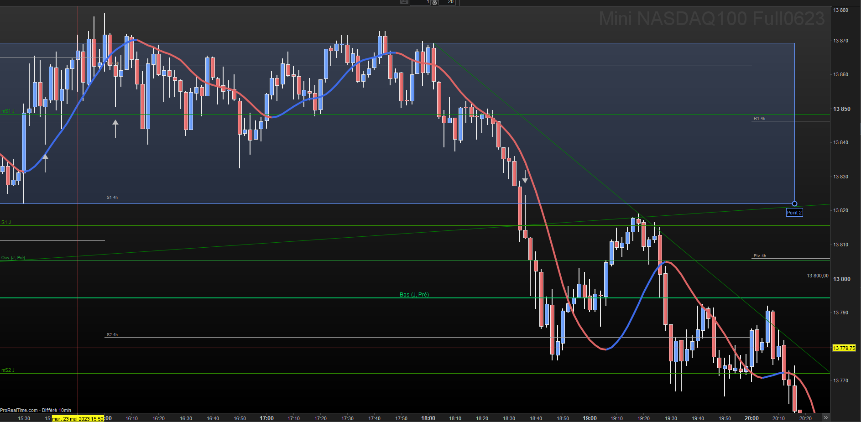
Task: Click the yellow 13 779,75 price tag
Action: (x=844, y=348)
